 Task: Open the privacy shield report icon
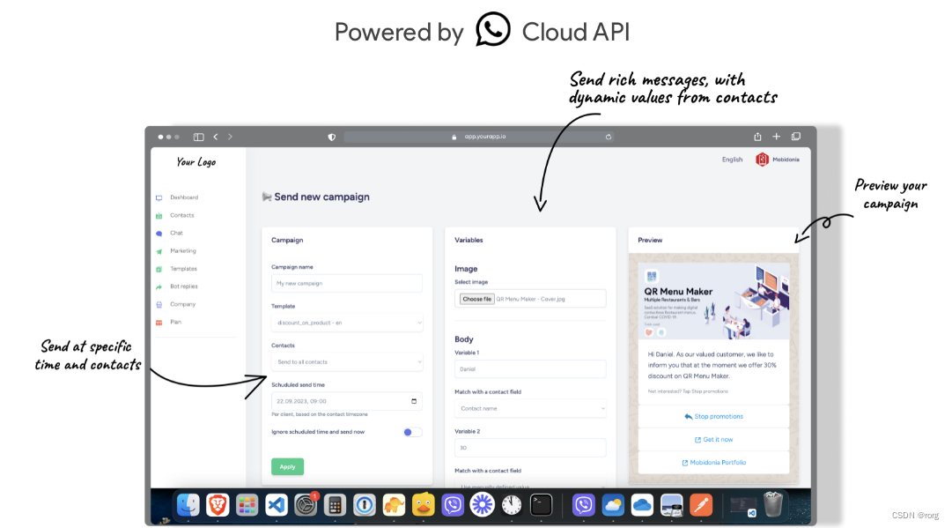(x=331, y=137)
